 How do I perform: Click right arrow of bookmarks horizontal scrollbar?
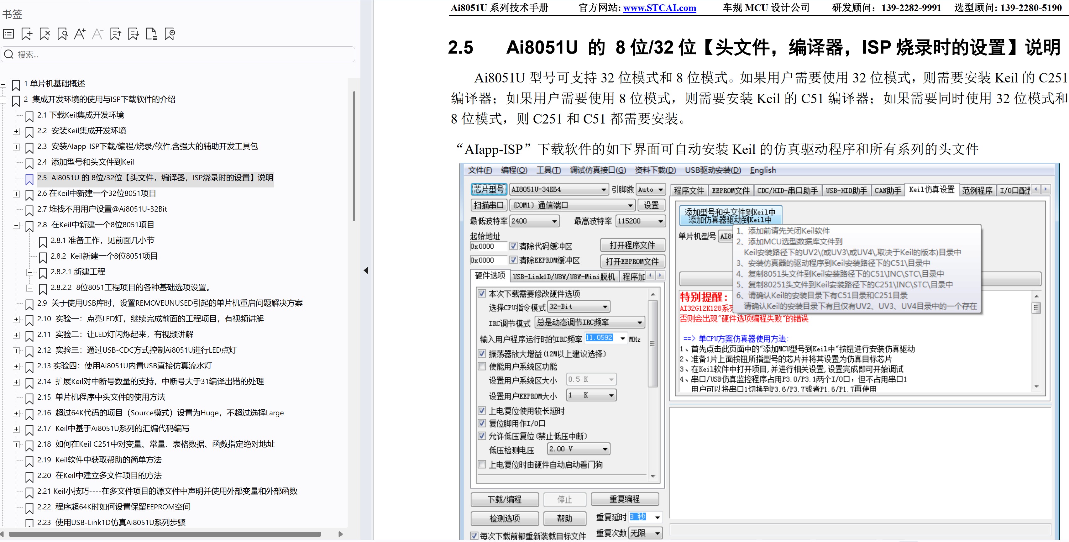pos(341,534)
